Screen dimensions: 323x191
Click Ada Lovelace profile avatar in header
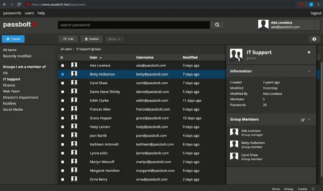coord(263,25)
